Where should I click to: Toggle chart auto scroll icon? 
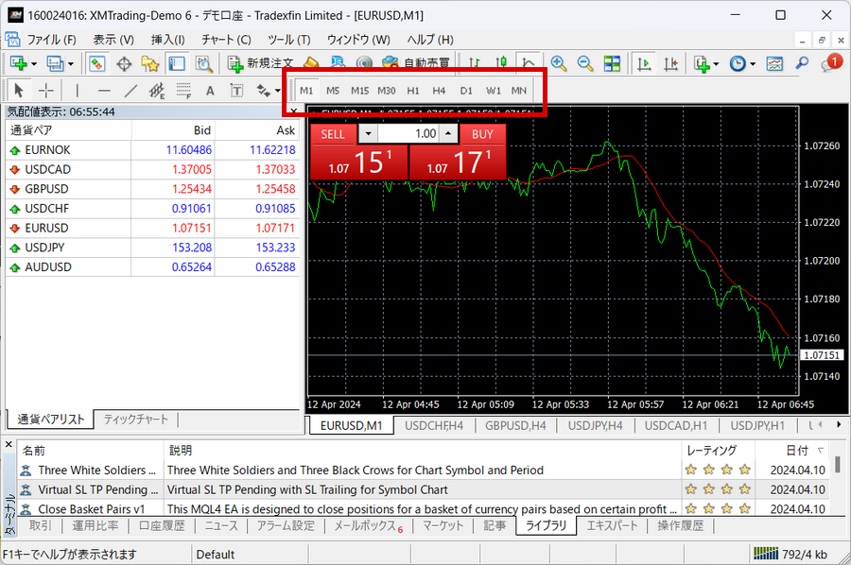644,63
